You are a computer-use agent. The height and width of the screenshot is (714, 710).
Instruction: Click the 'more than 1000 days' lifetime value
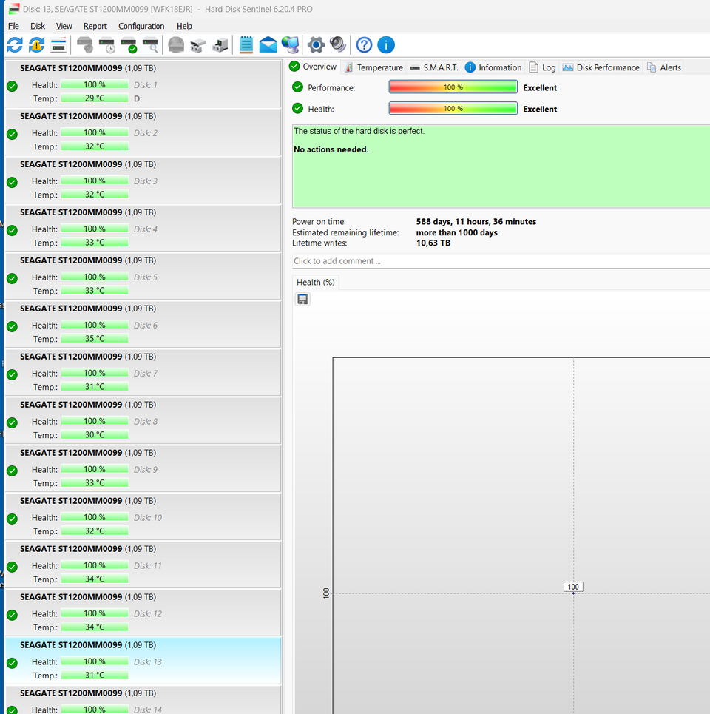pyautogui.click(x=457, y=232)
